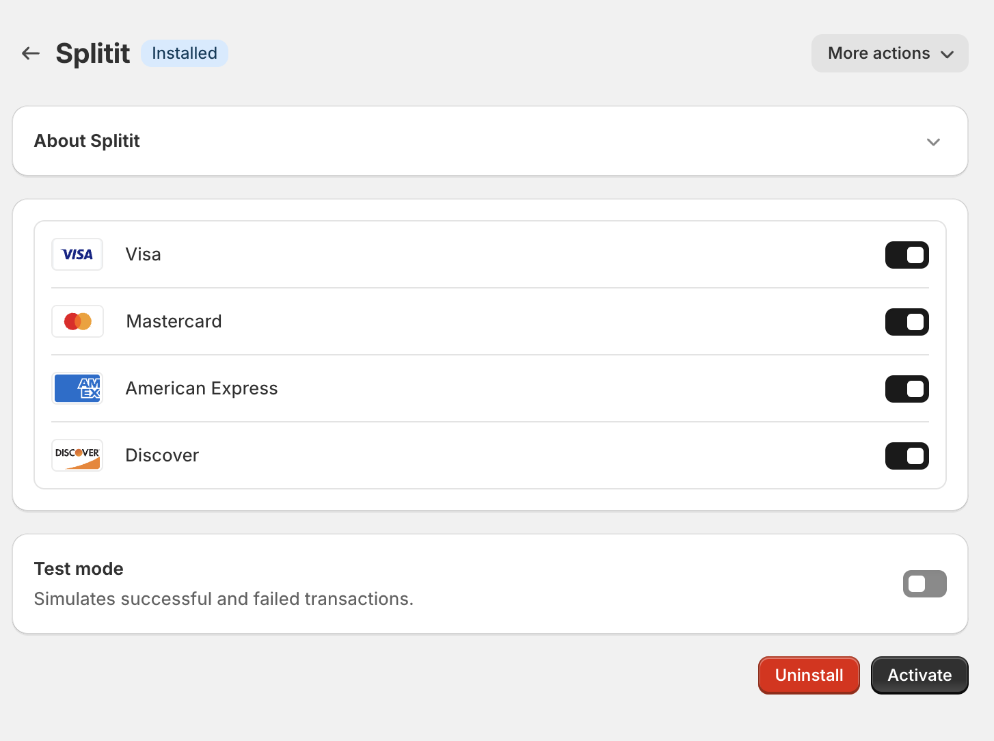Go back using the left arrow
994x741 pixels.
[x=31, y=53]
